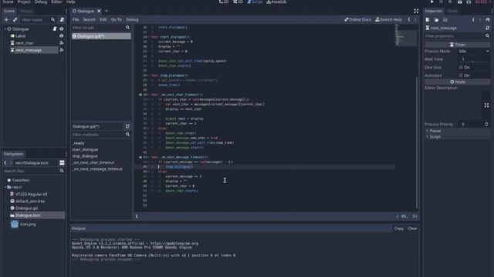Play the project
Screen dimensions: 494x277
[432, 2]
